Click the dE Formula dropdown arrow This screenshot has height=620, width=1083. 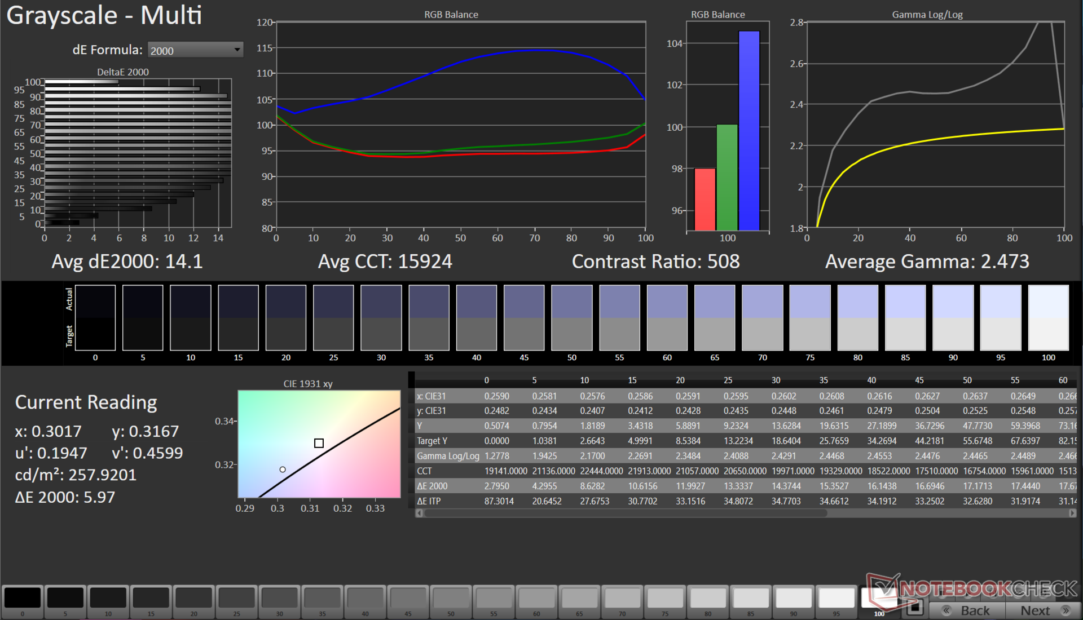[x=237, y=50]
